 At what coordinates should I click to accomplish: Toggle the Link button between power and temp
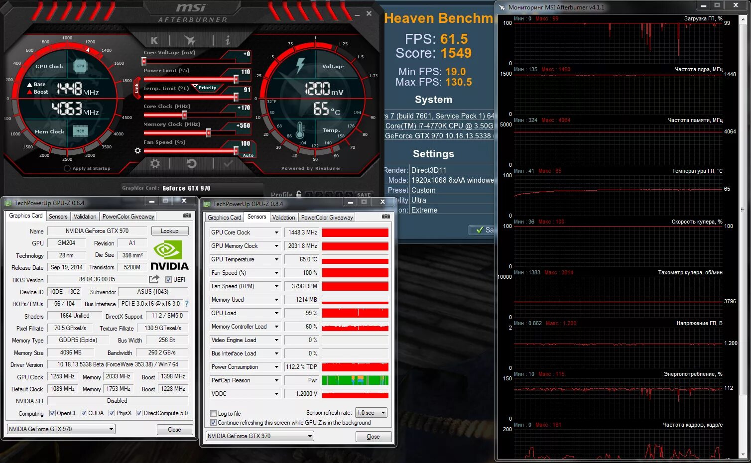136,88
